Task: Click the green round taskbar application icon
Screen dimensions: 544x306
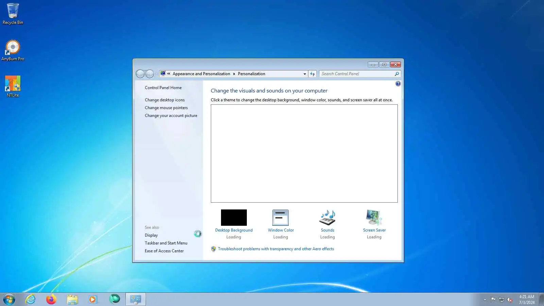Action: [114, 299]
